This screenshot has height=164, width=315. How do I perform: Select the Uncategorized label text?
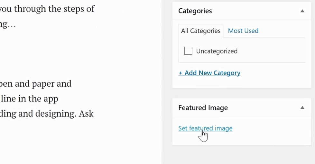point(217,51)
